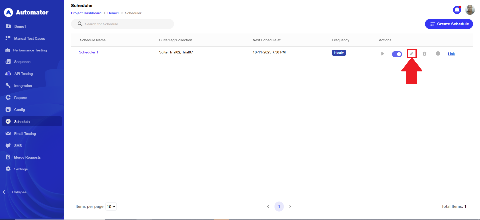Click the bell icon in the Actions column
The height and width of the screenshot is (220, 480).
click(x=438, y=54)
